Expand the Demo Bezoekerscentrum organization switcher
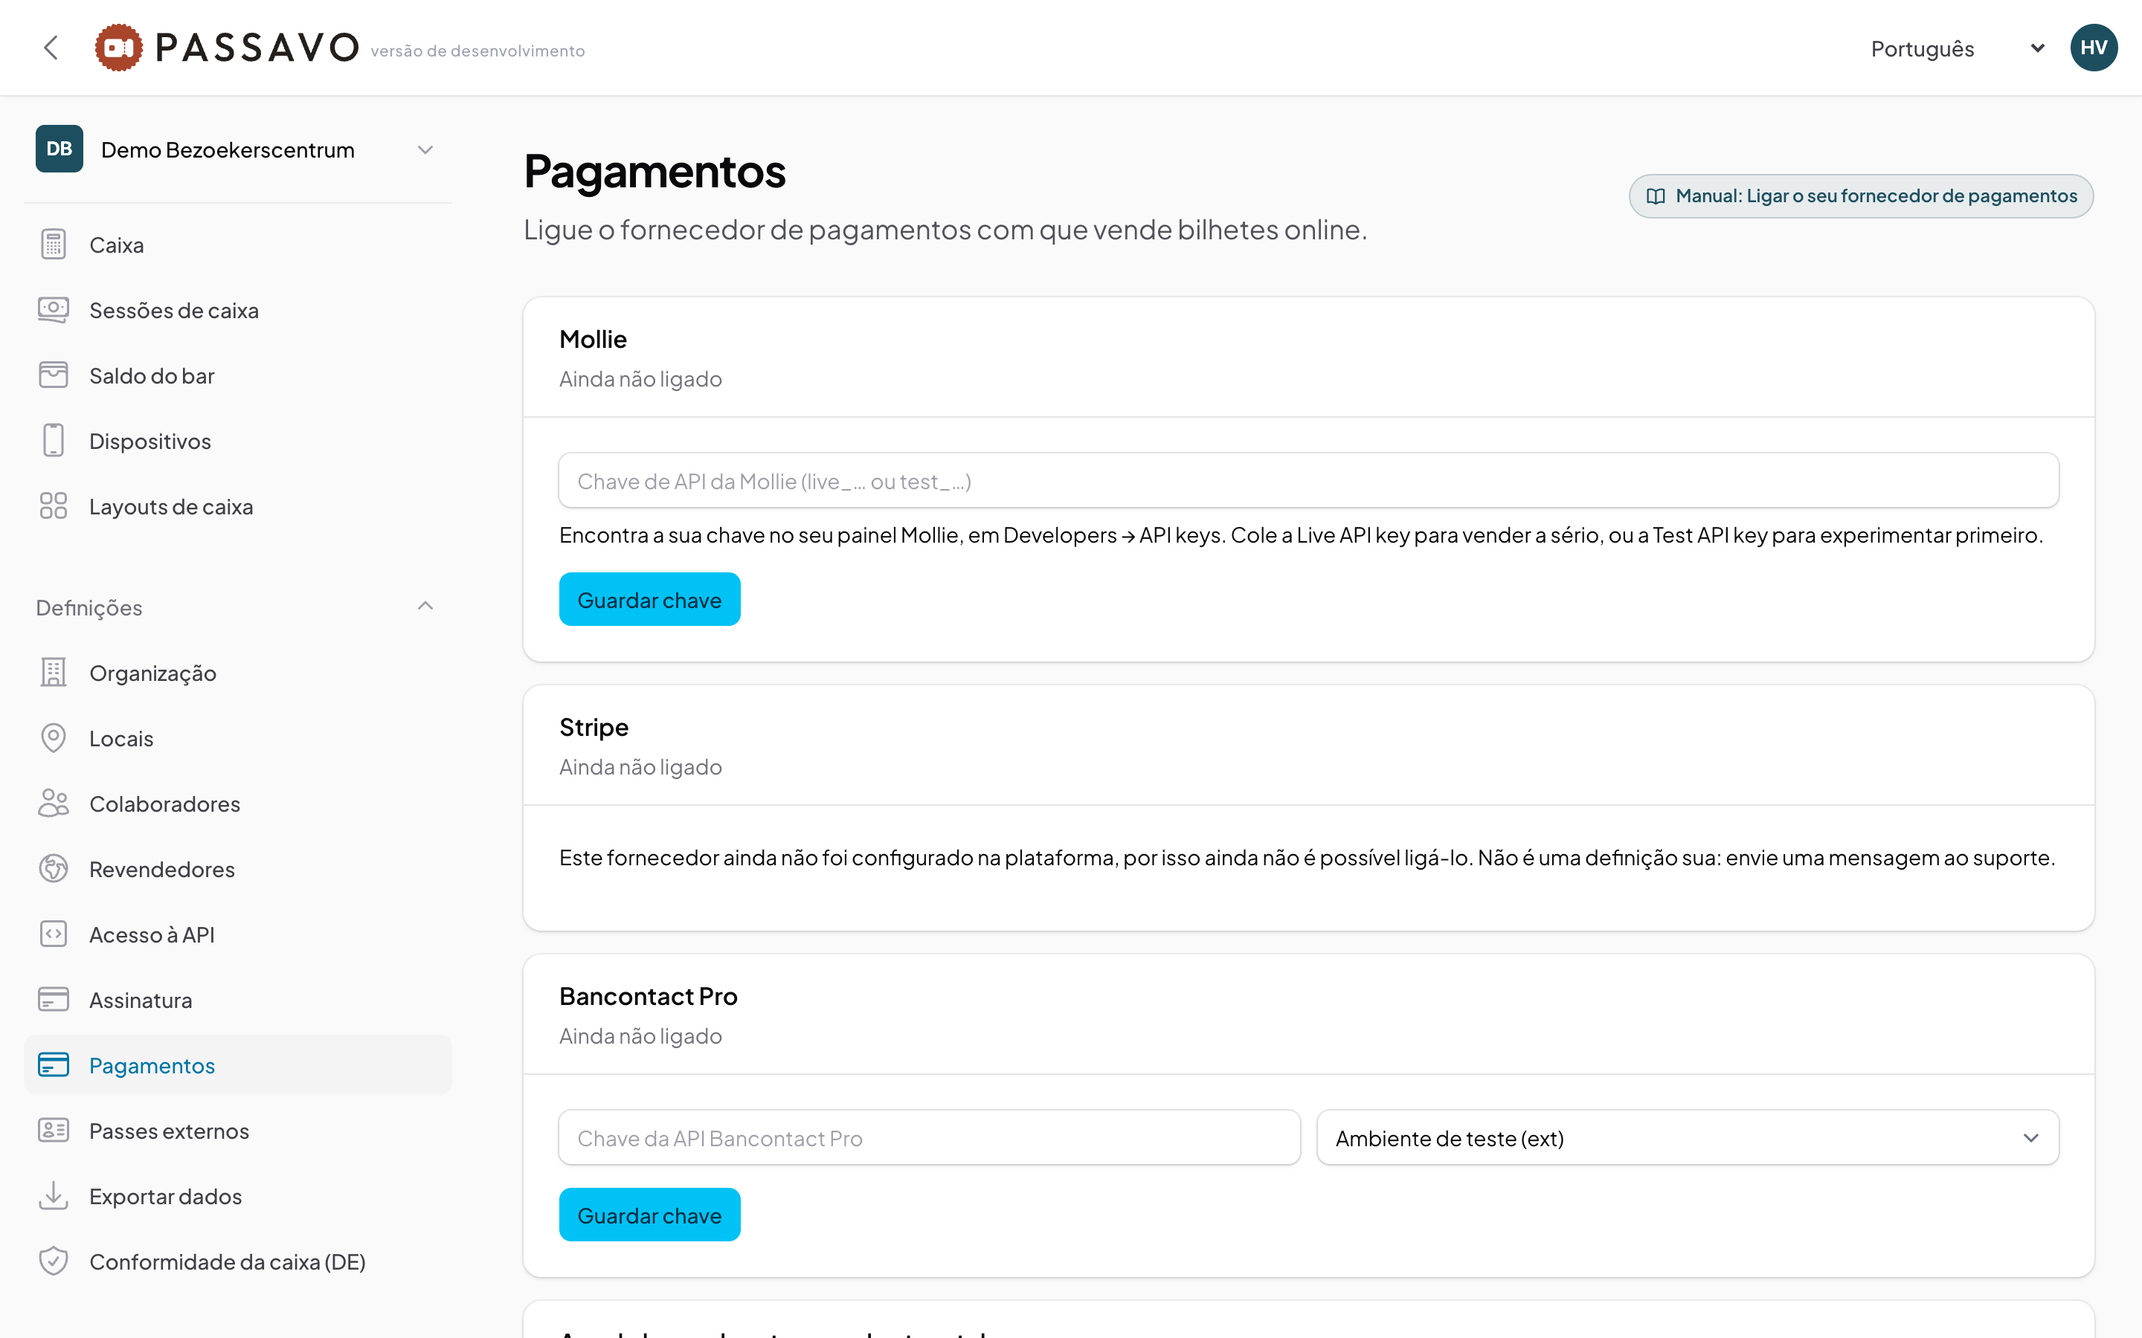The image size is (2142, 1338). [237, 149]
